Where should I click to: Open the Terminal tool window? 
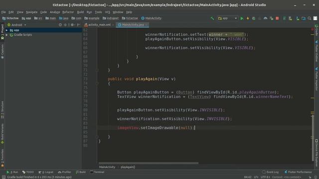tap(97, 172)
